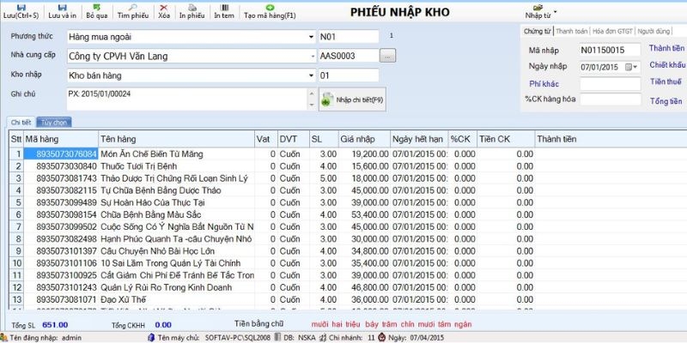Image resolution: width=687 pixels, height=343 pixels.
Task: Open the Nhập từ dropdown arrow
Action: point(555,11)
